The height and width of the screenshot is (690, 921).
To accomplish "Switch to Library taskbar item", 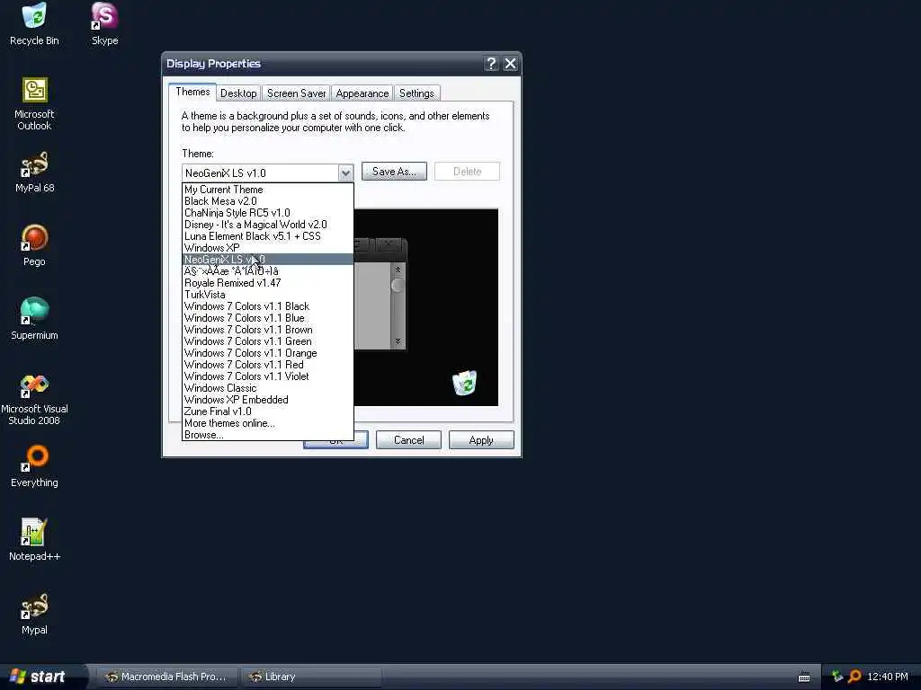I will point(310,677).
